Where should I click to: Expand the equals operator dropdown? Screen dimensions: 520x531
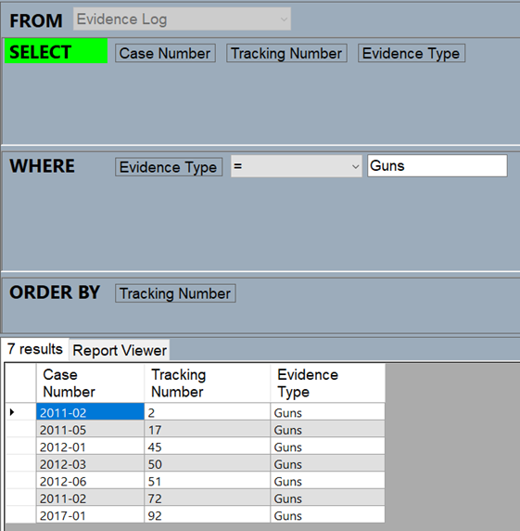297,166
